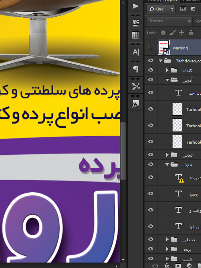Lock image pixels brush icon
Screen dimensions: 201x268
coord(173,33)
